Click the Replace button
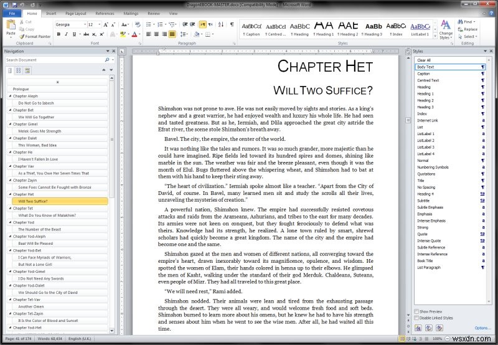498x345 pixels. point(467,29)
